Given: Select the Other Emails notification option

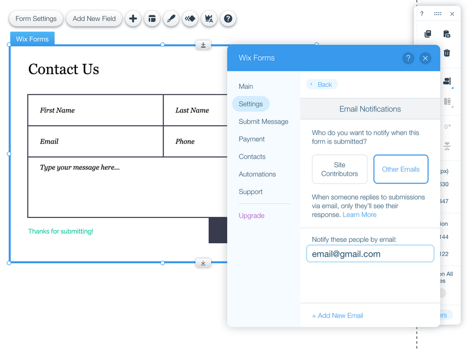Looking at the screenshot, I should pyautogui.click(x=401, y=169).
